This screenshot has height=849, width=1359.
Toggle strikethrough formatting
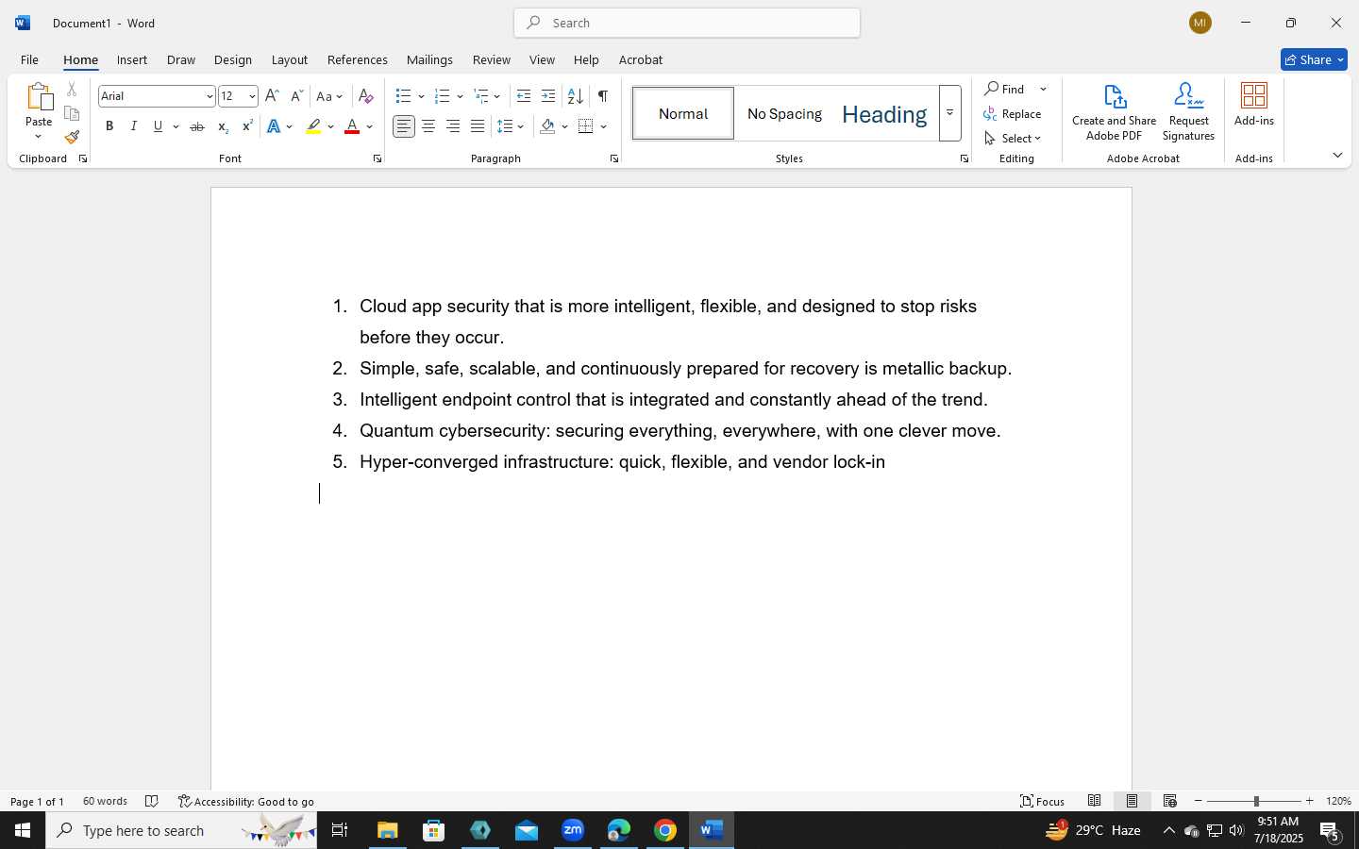tap(197, 126)
